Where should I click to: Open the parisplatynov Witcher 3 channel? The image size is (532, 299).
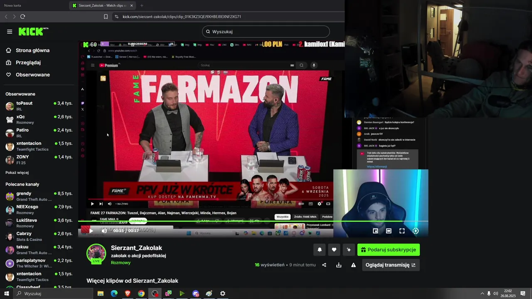coord(39,263)
